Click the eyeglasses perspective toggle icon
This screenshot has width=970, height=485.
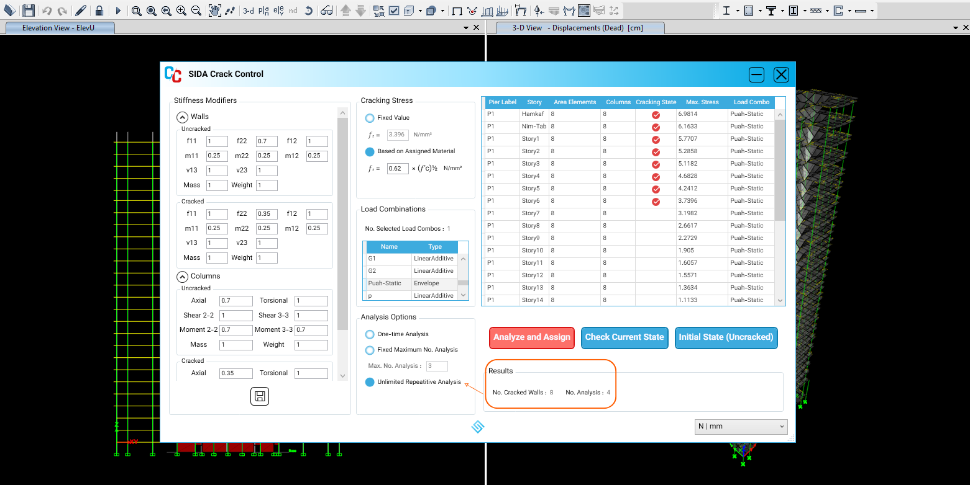pyautogui.click(x=327, y=11)
